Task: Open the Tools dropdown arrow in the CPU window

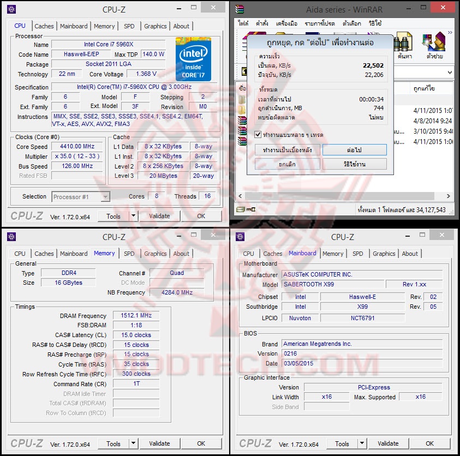Action: [x=134, y=216]
